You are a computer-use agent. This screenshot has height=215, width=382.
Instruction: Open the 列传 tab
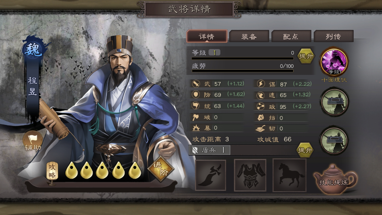[x=333, y=36]
